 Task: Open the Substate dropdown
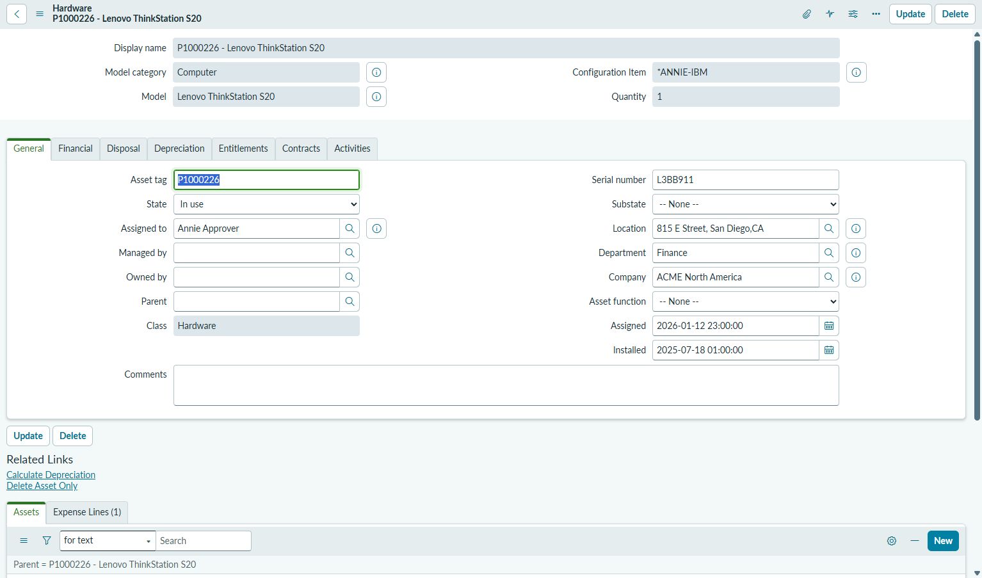tap(746, 204)
